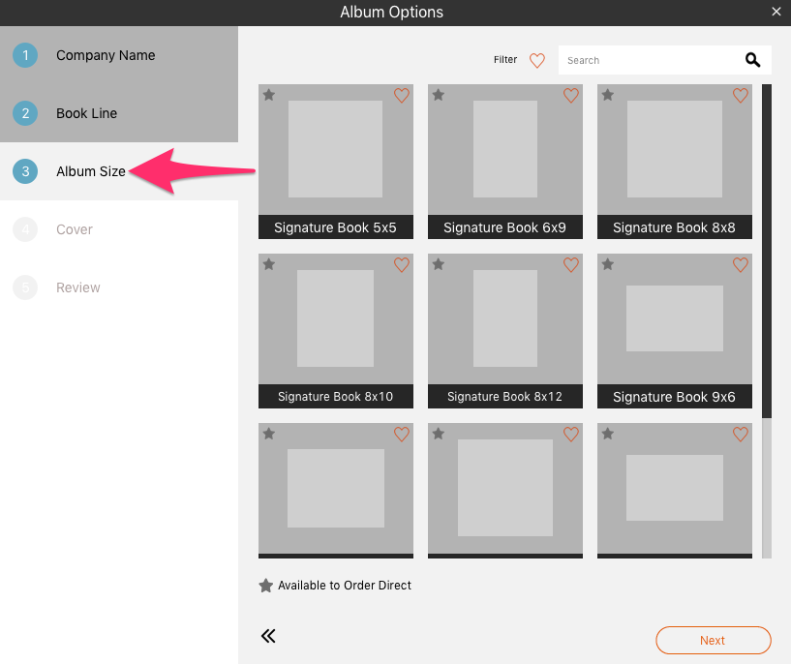This screenshot has width=791, height=664.
Task: Toggle the favorites Filter heart
Action: click(537, 60)
